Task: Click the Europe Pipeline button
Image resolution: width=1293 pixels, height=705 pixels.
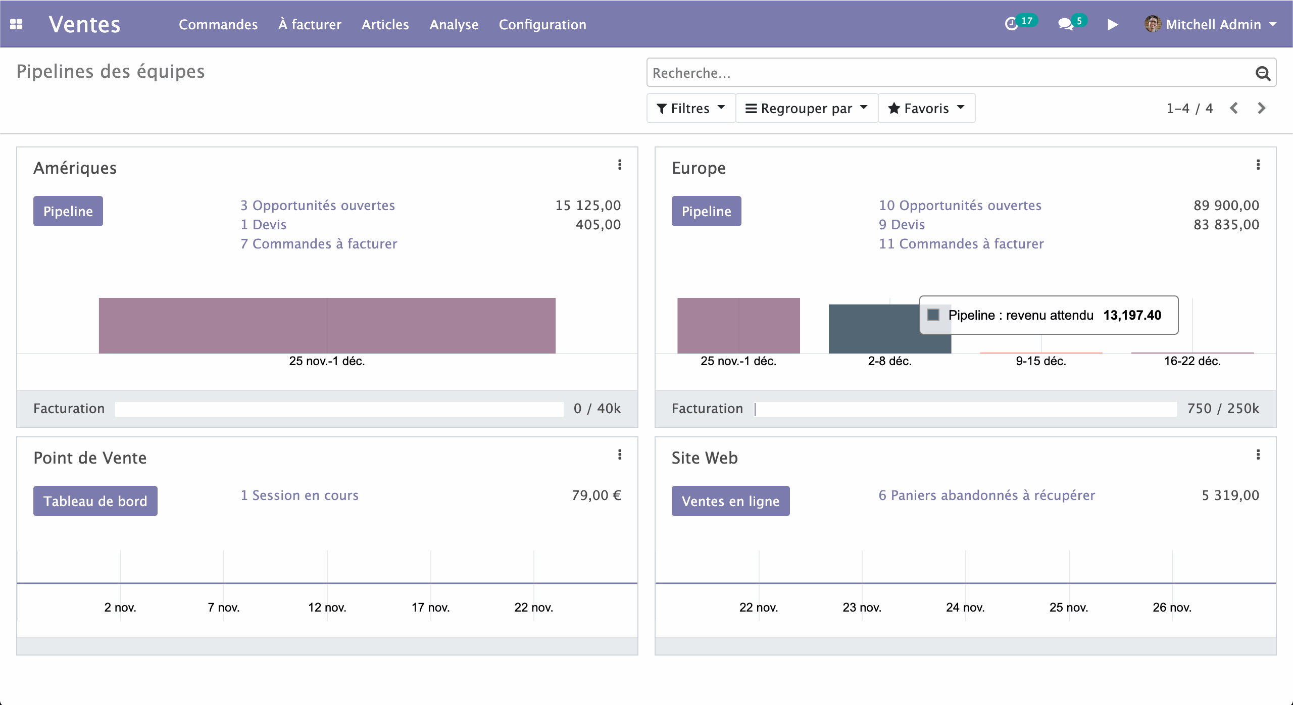Action: coord(706,211)
